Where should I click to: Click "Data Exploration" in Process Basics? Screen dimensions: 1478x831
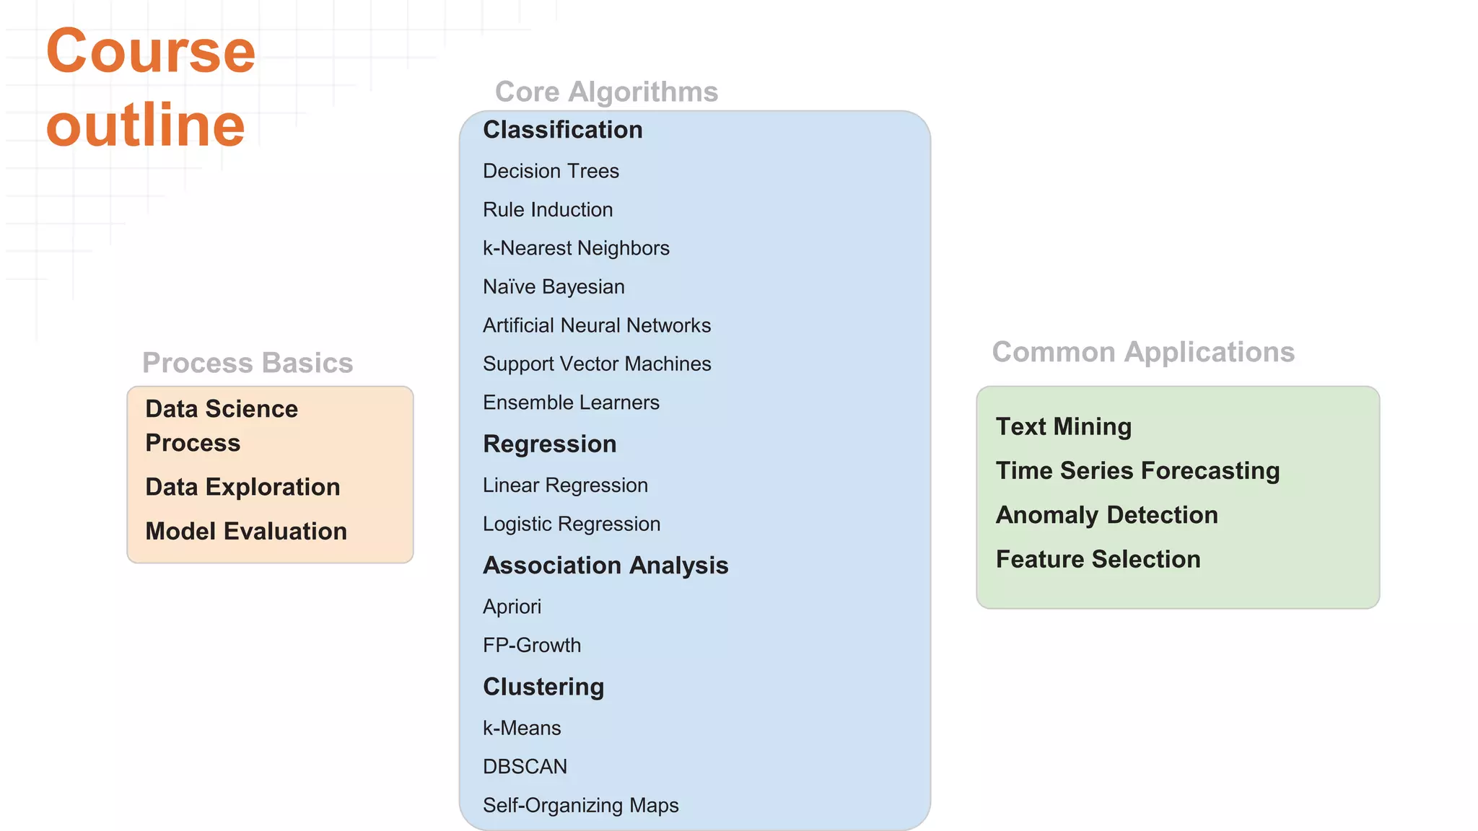pyautogui.click(x=242, y=487)
